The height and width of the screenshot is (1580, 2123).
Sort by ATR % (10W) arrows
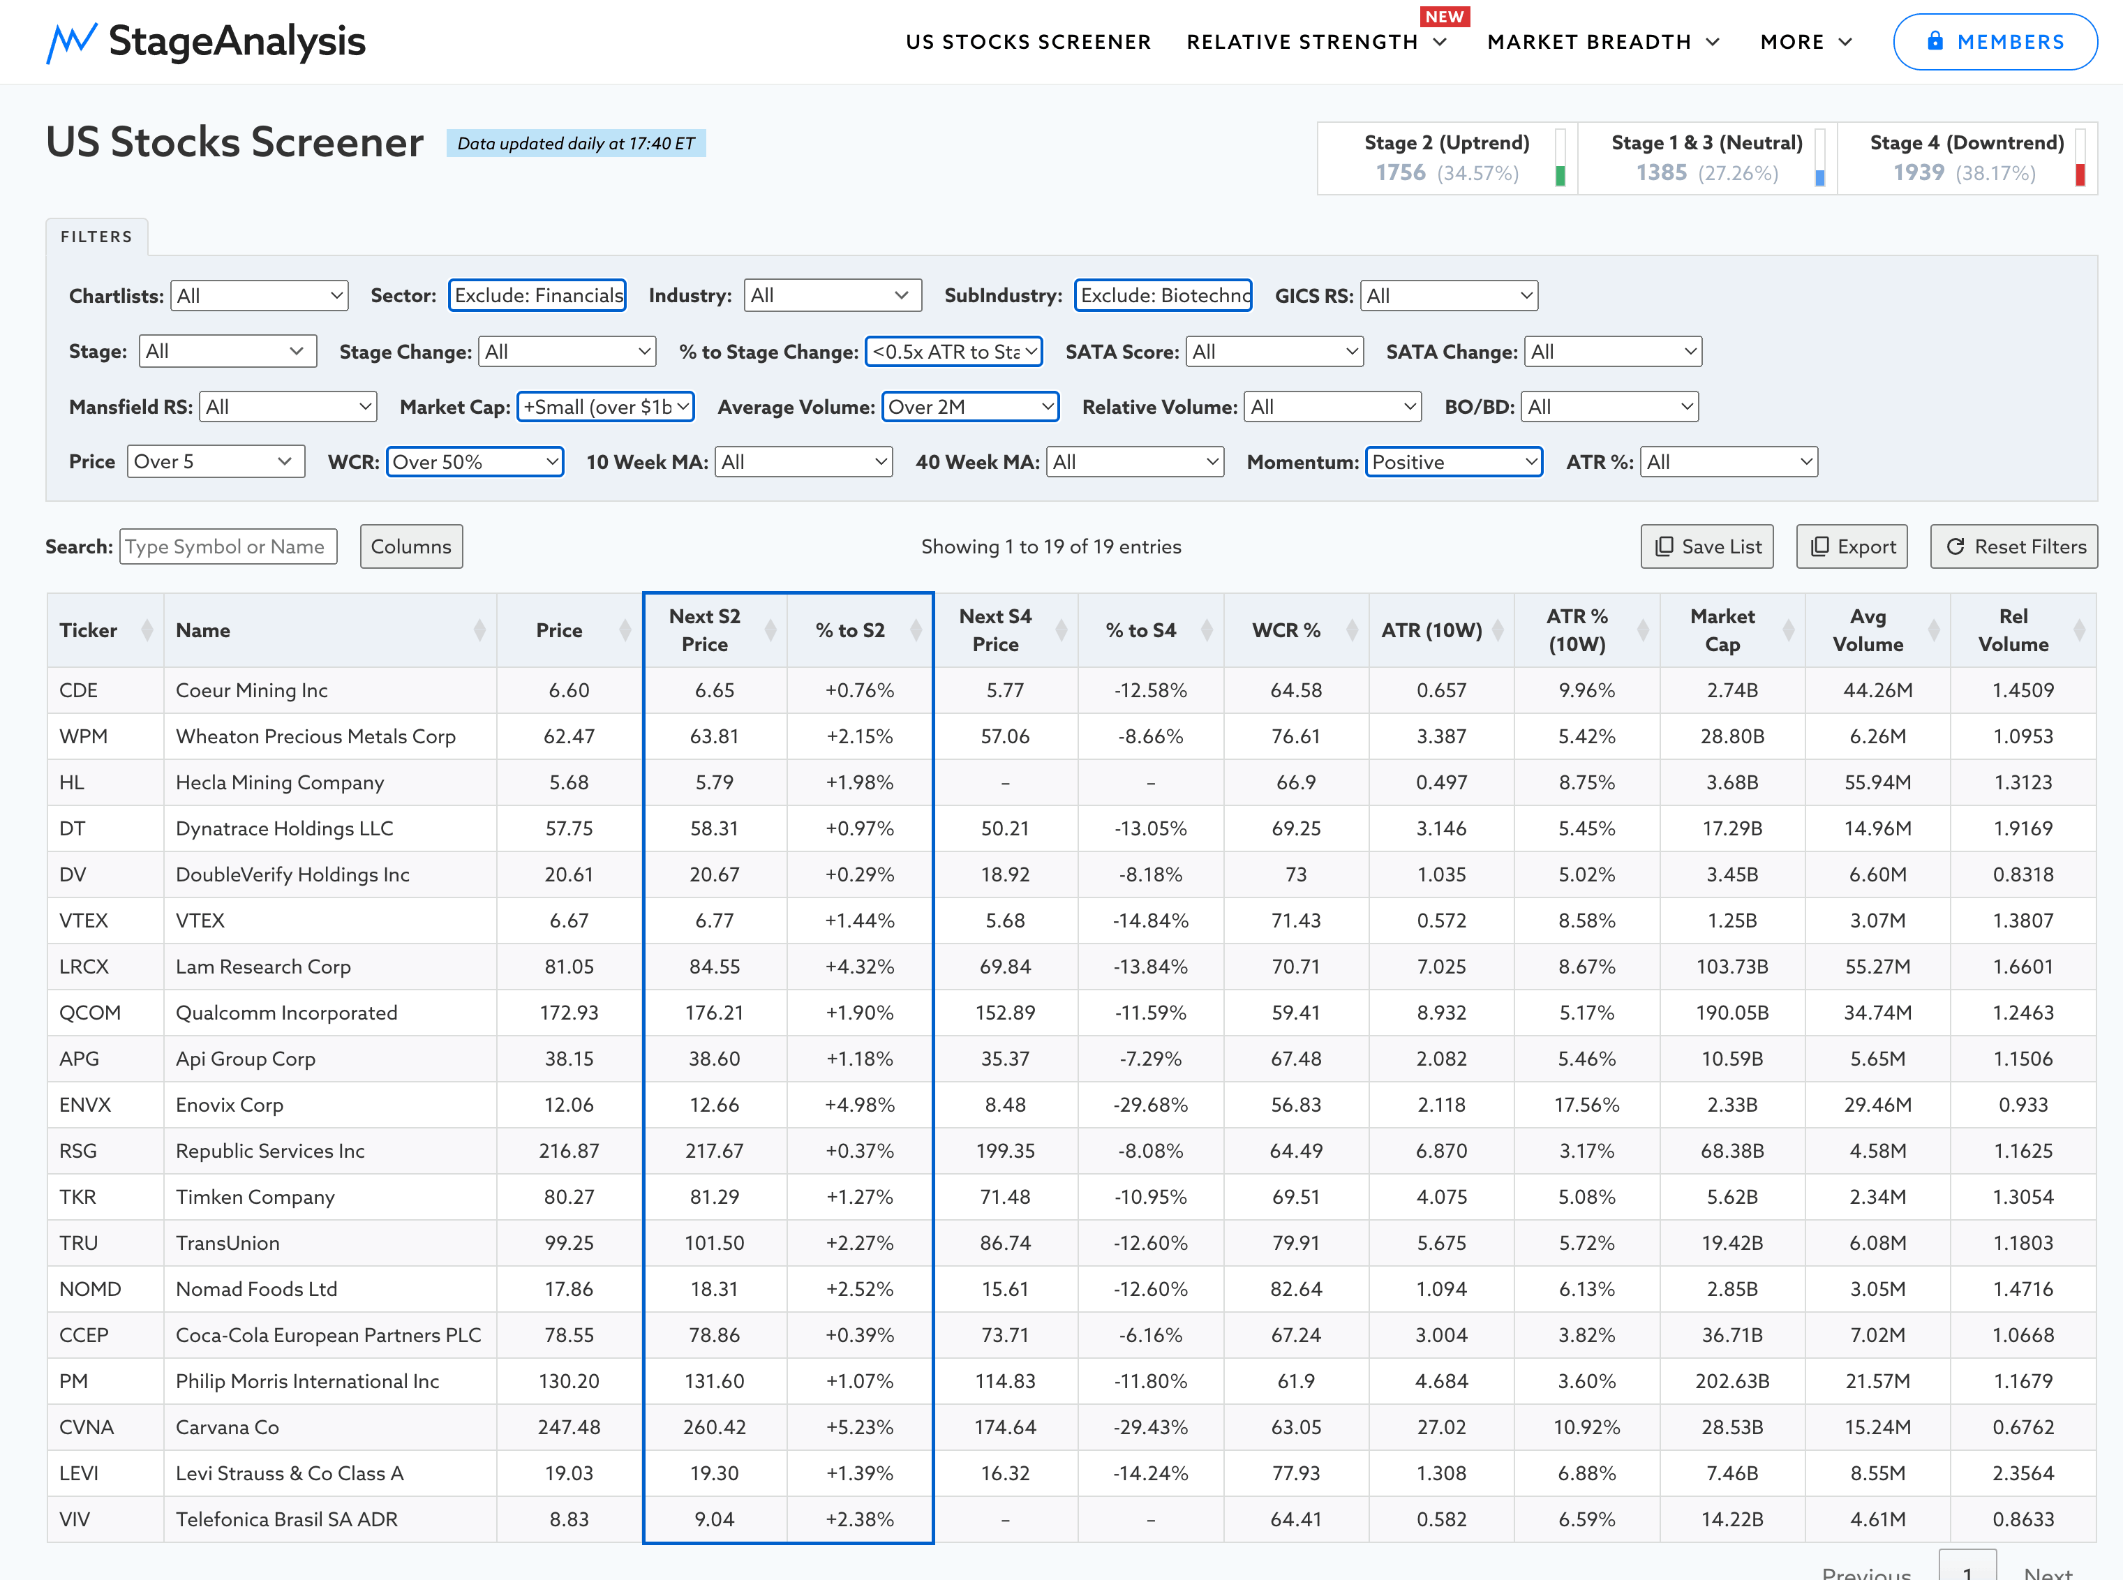(1643, 630)
